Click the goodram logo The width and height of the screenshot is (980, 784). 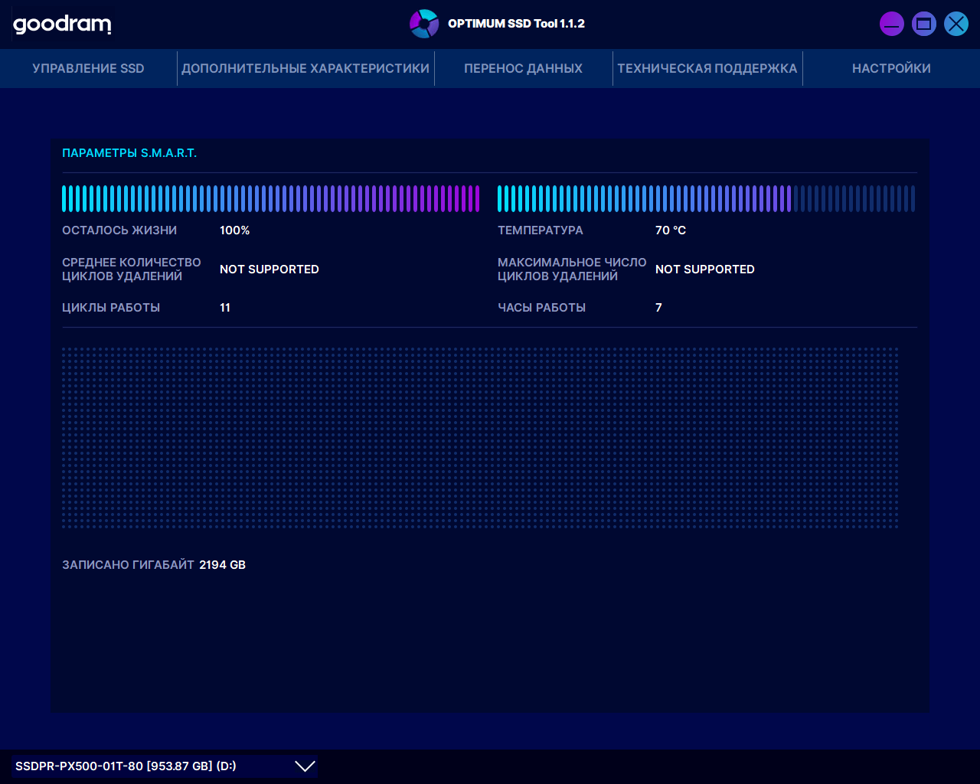tap(62, 24)
